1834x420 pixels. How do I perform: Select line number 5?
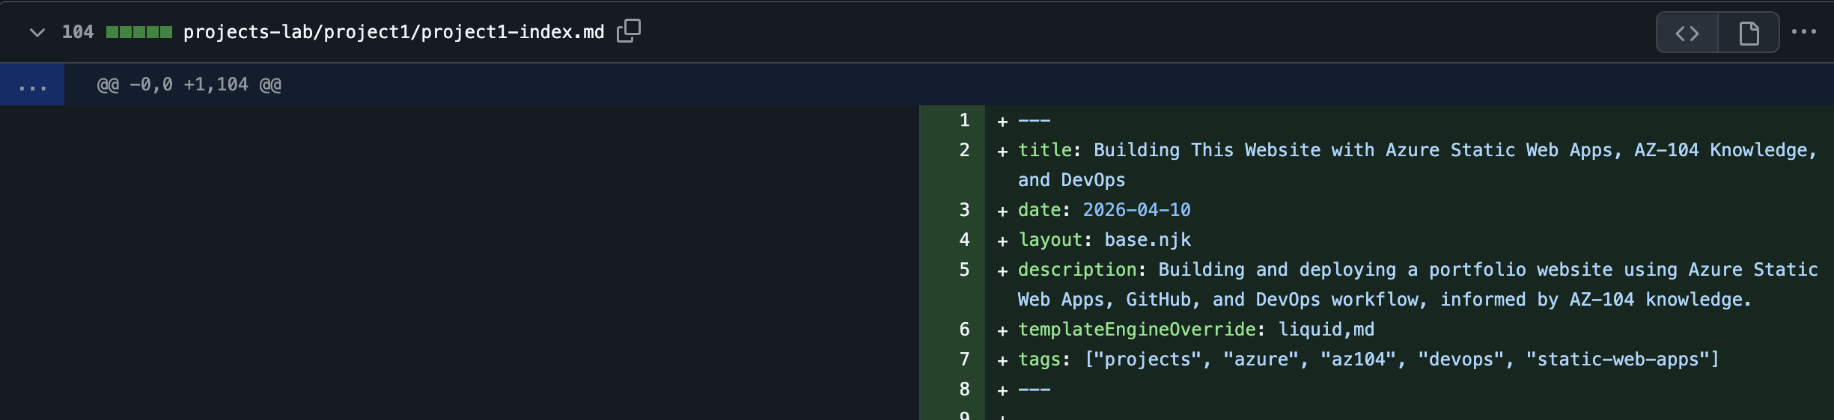[x=964, y=270]
